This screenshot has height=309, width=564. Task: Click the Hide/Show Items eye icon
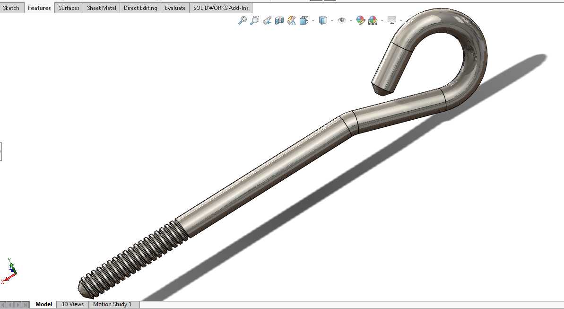click(342, 20)
